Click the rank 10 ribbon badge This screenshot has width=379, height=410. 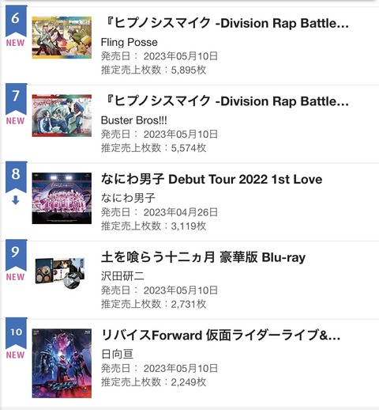coord(16,333)
